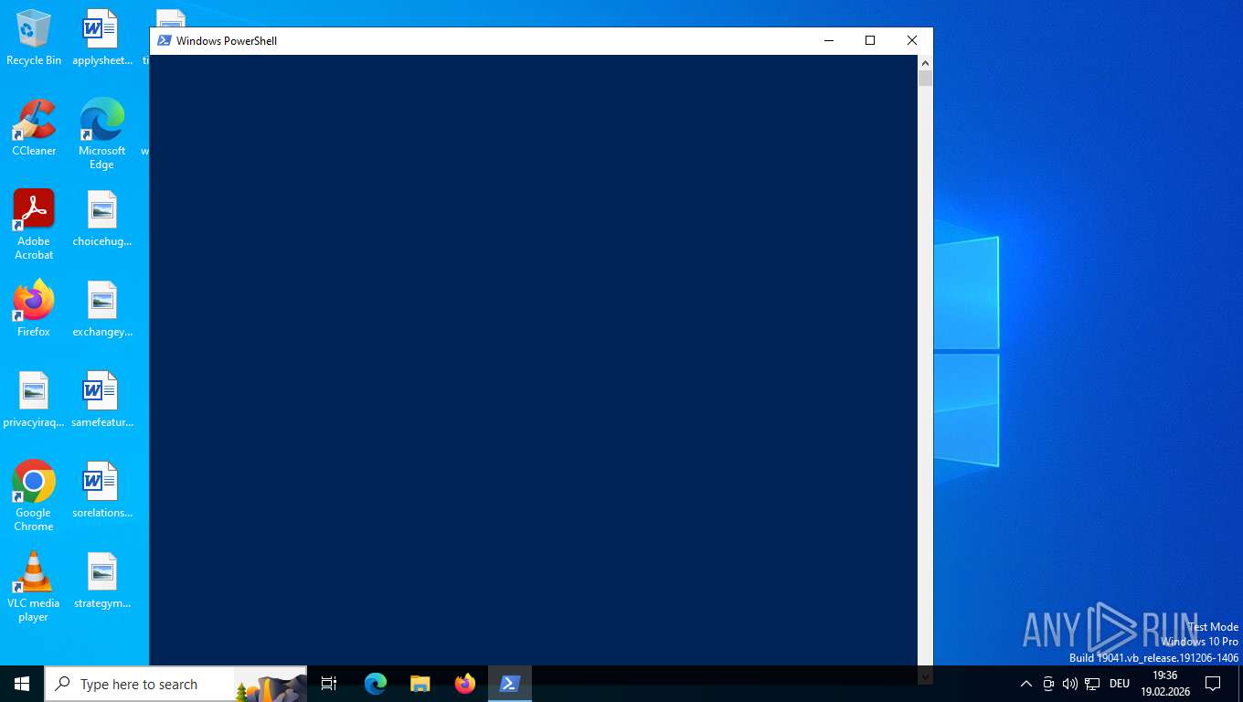1243x702 pixels.
Task: Close the Windows PowerShell window
Action: tap(912, 40)
